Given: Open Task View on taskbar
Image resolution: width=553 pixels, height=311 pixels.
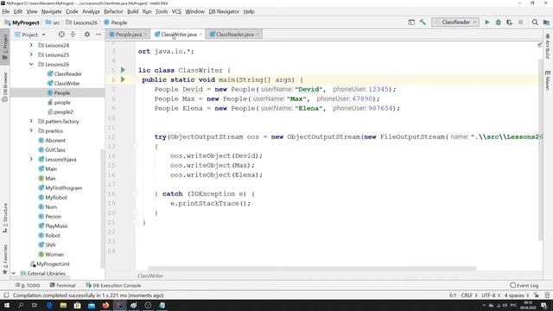Looking at the screenshot, I should pos(35,305).
